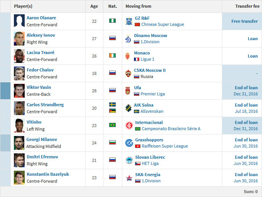Click the Free transfer fee link
The width and height of the screenshot is (262, 197).
[x=245, y=21]
